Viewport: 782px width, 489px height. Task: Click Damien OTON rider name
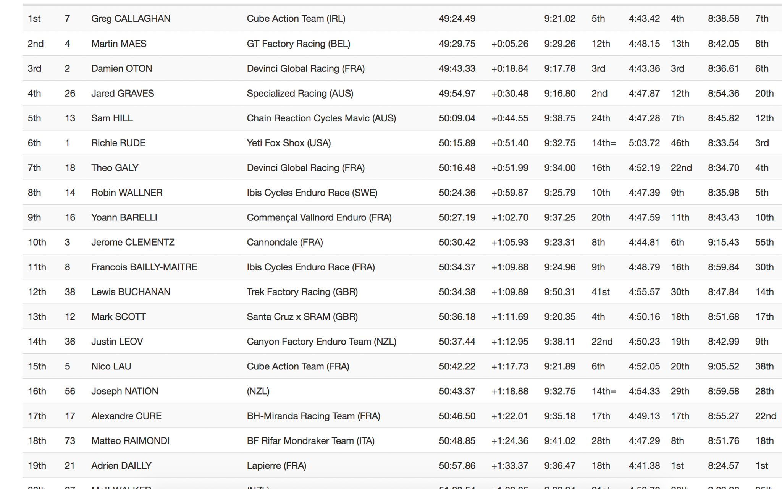pyautogui.click(x=121, y=68)
